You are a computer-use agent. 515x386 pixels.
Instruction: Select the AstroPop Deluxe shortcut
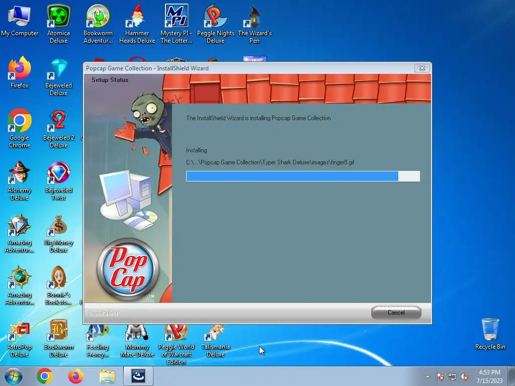(x=20, y=338)
